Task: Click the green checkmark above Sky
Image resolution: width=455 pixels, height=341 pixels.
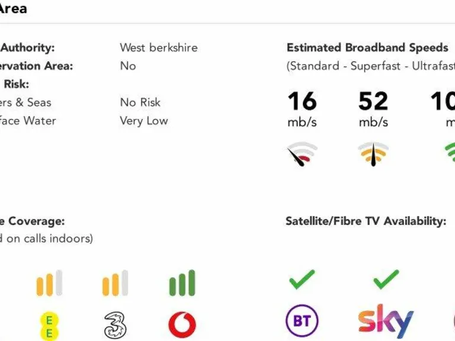Action: tap(386, 279)
